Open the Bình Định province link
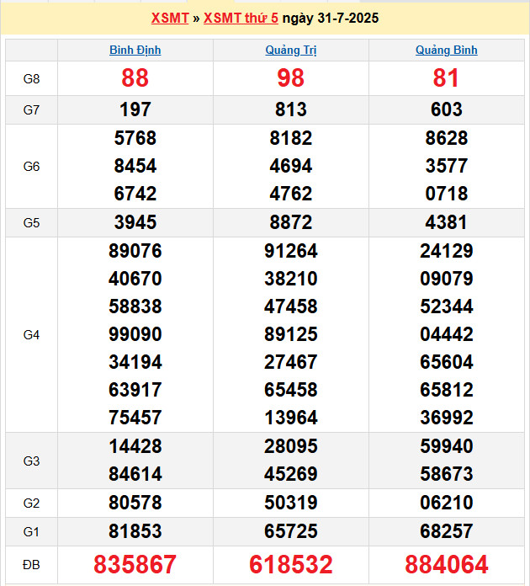Viewport: 530px width, 586px height. point(135,50)
